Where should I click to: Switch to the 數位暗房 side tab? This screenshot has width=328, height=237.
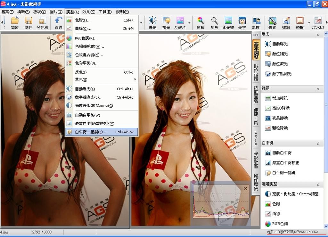click(256, 72)
